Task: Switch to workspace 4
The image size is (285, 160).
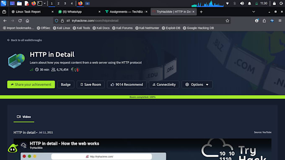Action: (x=72, y=3)
